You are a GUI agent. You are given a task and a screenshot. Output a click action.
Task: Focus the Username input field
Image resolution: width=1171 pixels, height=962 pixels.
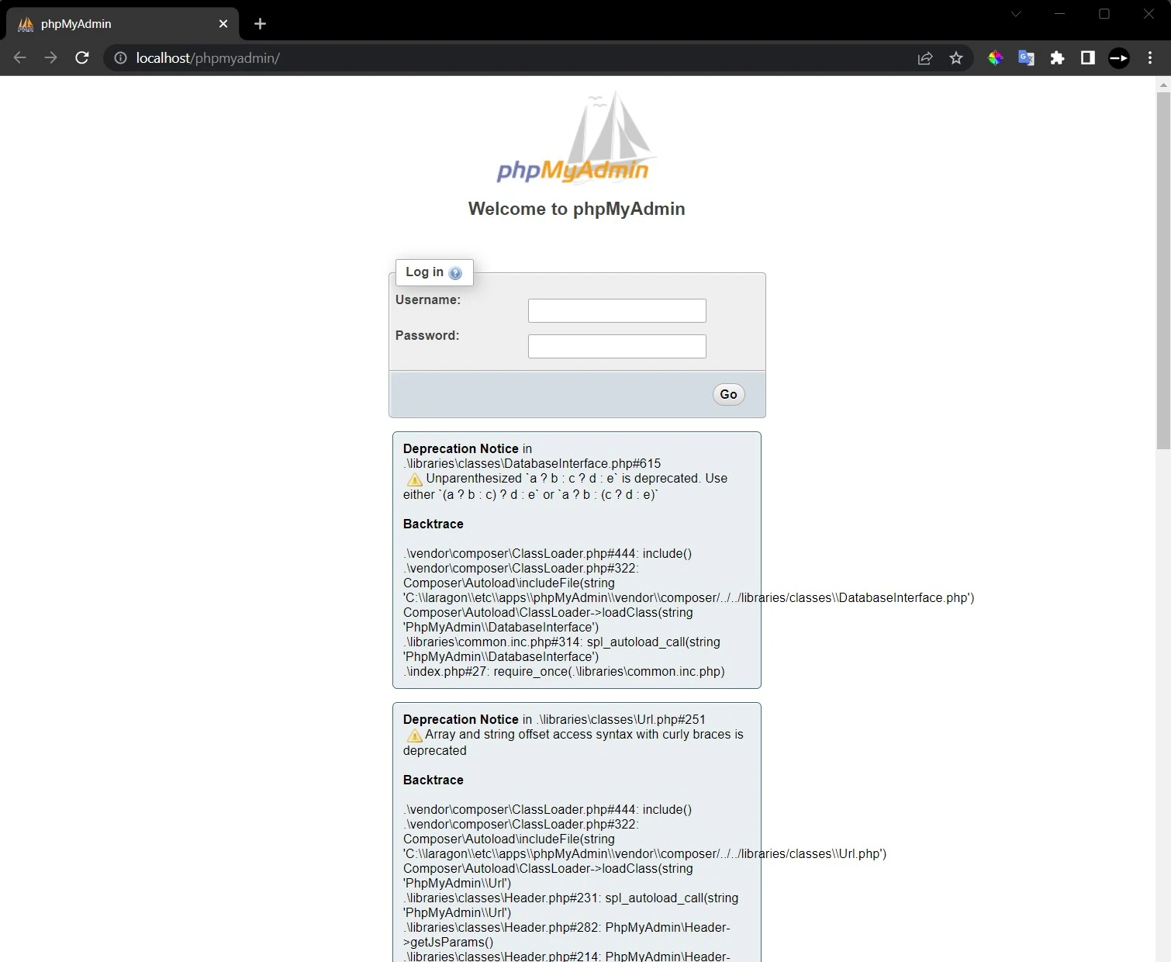tap(617, 310)
